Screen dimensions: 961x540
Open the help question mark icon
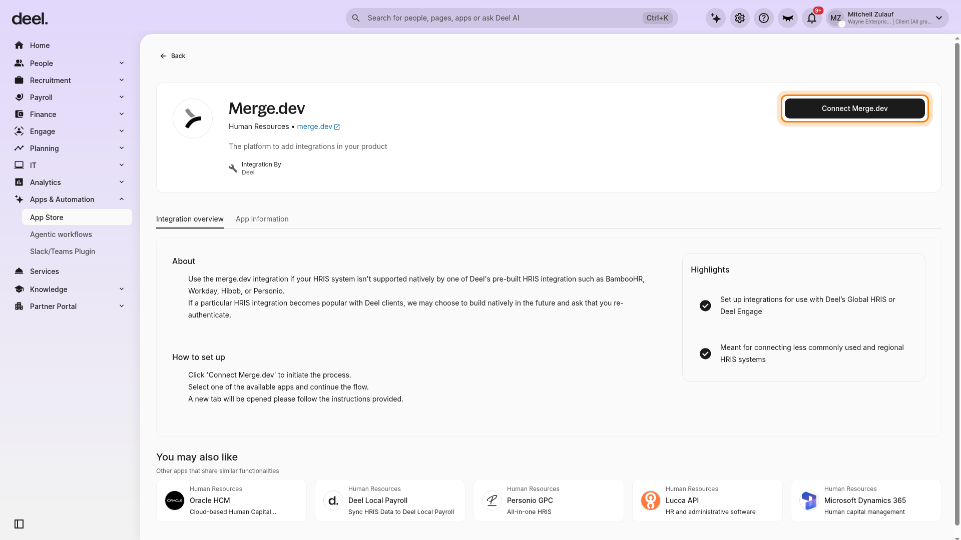pos(764,18)
